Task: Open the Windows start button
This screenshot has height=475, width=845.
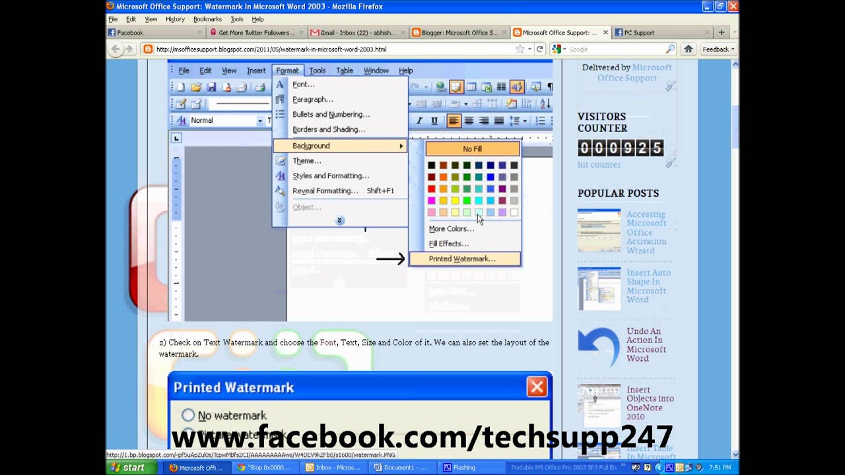Action: 132,467
